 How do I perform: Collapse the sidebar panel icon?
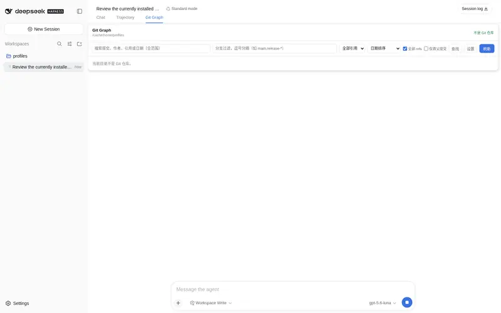(x=80, y=11)
